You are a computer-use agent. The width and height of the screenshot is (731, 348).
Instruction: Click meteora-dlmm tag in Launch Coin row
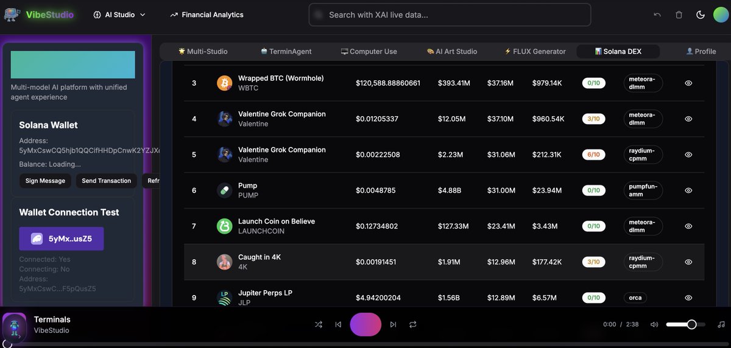coord(643,226)
